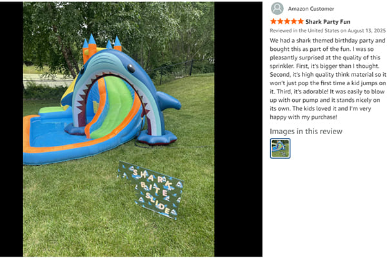Click the Shark Bite Slide yard sign in photo
This screenshot has height=258, width=387.
click(x=151, y=190)
